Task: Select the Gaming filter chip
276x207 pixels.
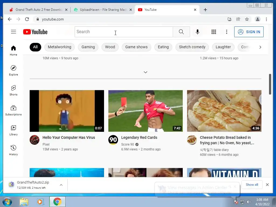Action: click(x=88, y=47)
